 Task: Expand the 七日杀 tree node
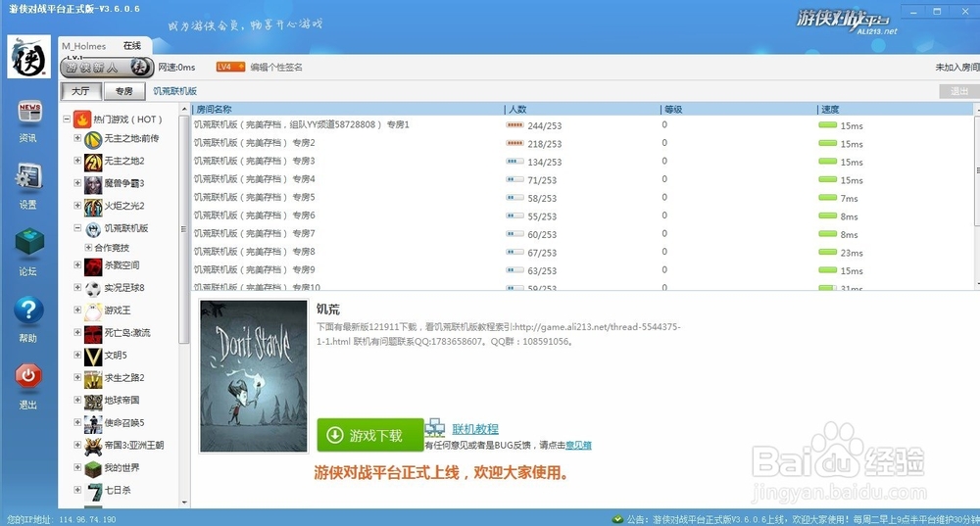coord(77,490)
